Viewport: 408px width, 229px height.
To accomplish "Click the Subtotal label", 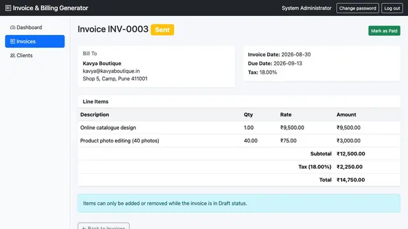I will coord(321,154).
